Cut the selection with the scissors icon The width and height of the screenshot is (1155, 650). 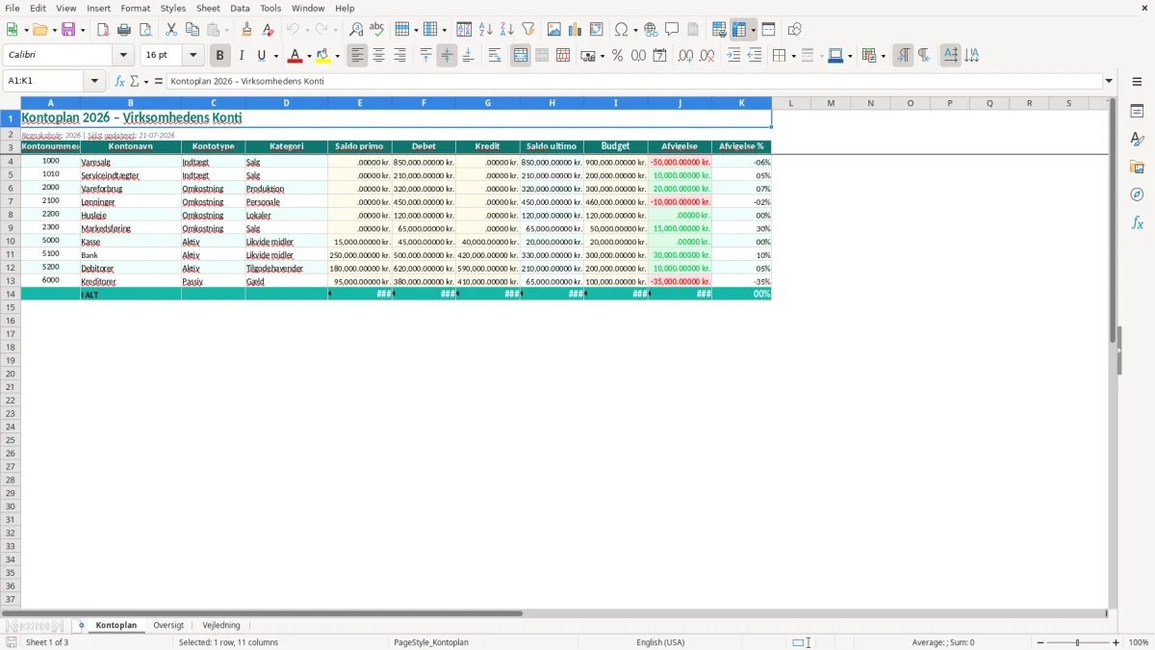pyautogui.click(x=171, y=30)
